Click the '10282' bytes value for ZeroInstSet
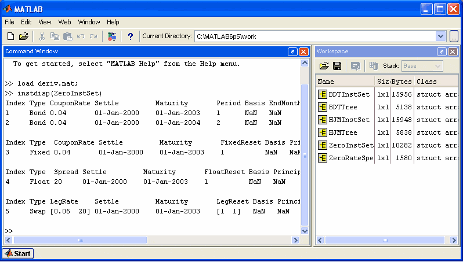Screen dimensions: 463x262 (401, 145)
